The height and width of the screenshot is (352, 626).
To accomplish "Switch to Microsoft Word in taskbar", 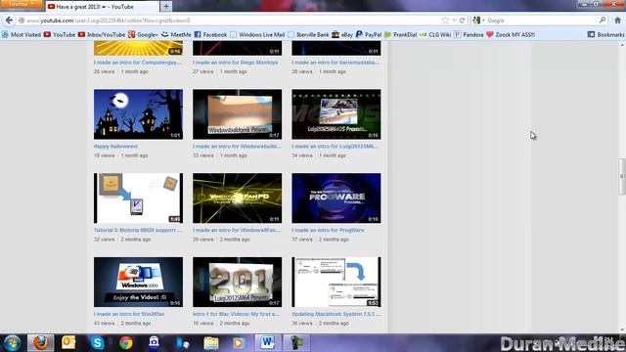I will click(267, 343).
